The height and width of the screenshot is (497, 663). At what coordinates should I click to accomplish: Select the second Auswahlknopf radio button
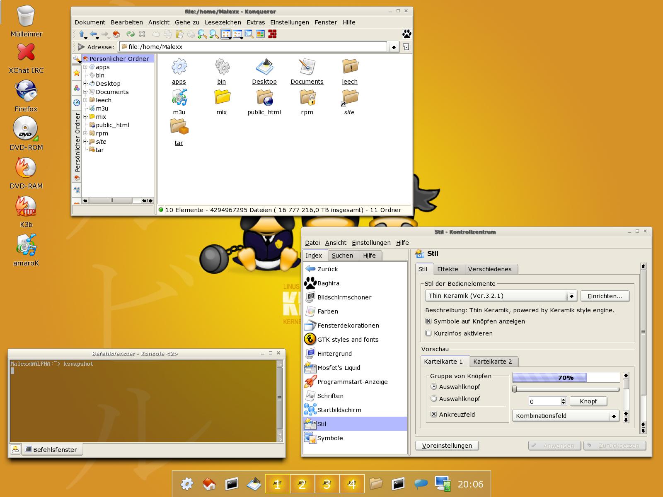tap(434, 398)
